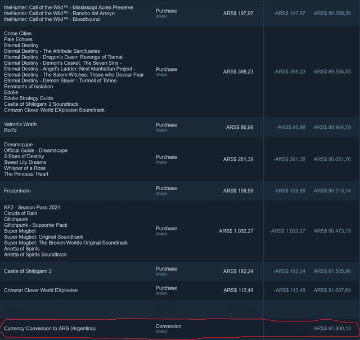The height and width of the screenshot is (340, 360).
Task: Open the Roll'd entry
Action: click(10, 130)
